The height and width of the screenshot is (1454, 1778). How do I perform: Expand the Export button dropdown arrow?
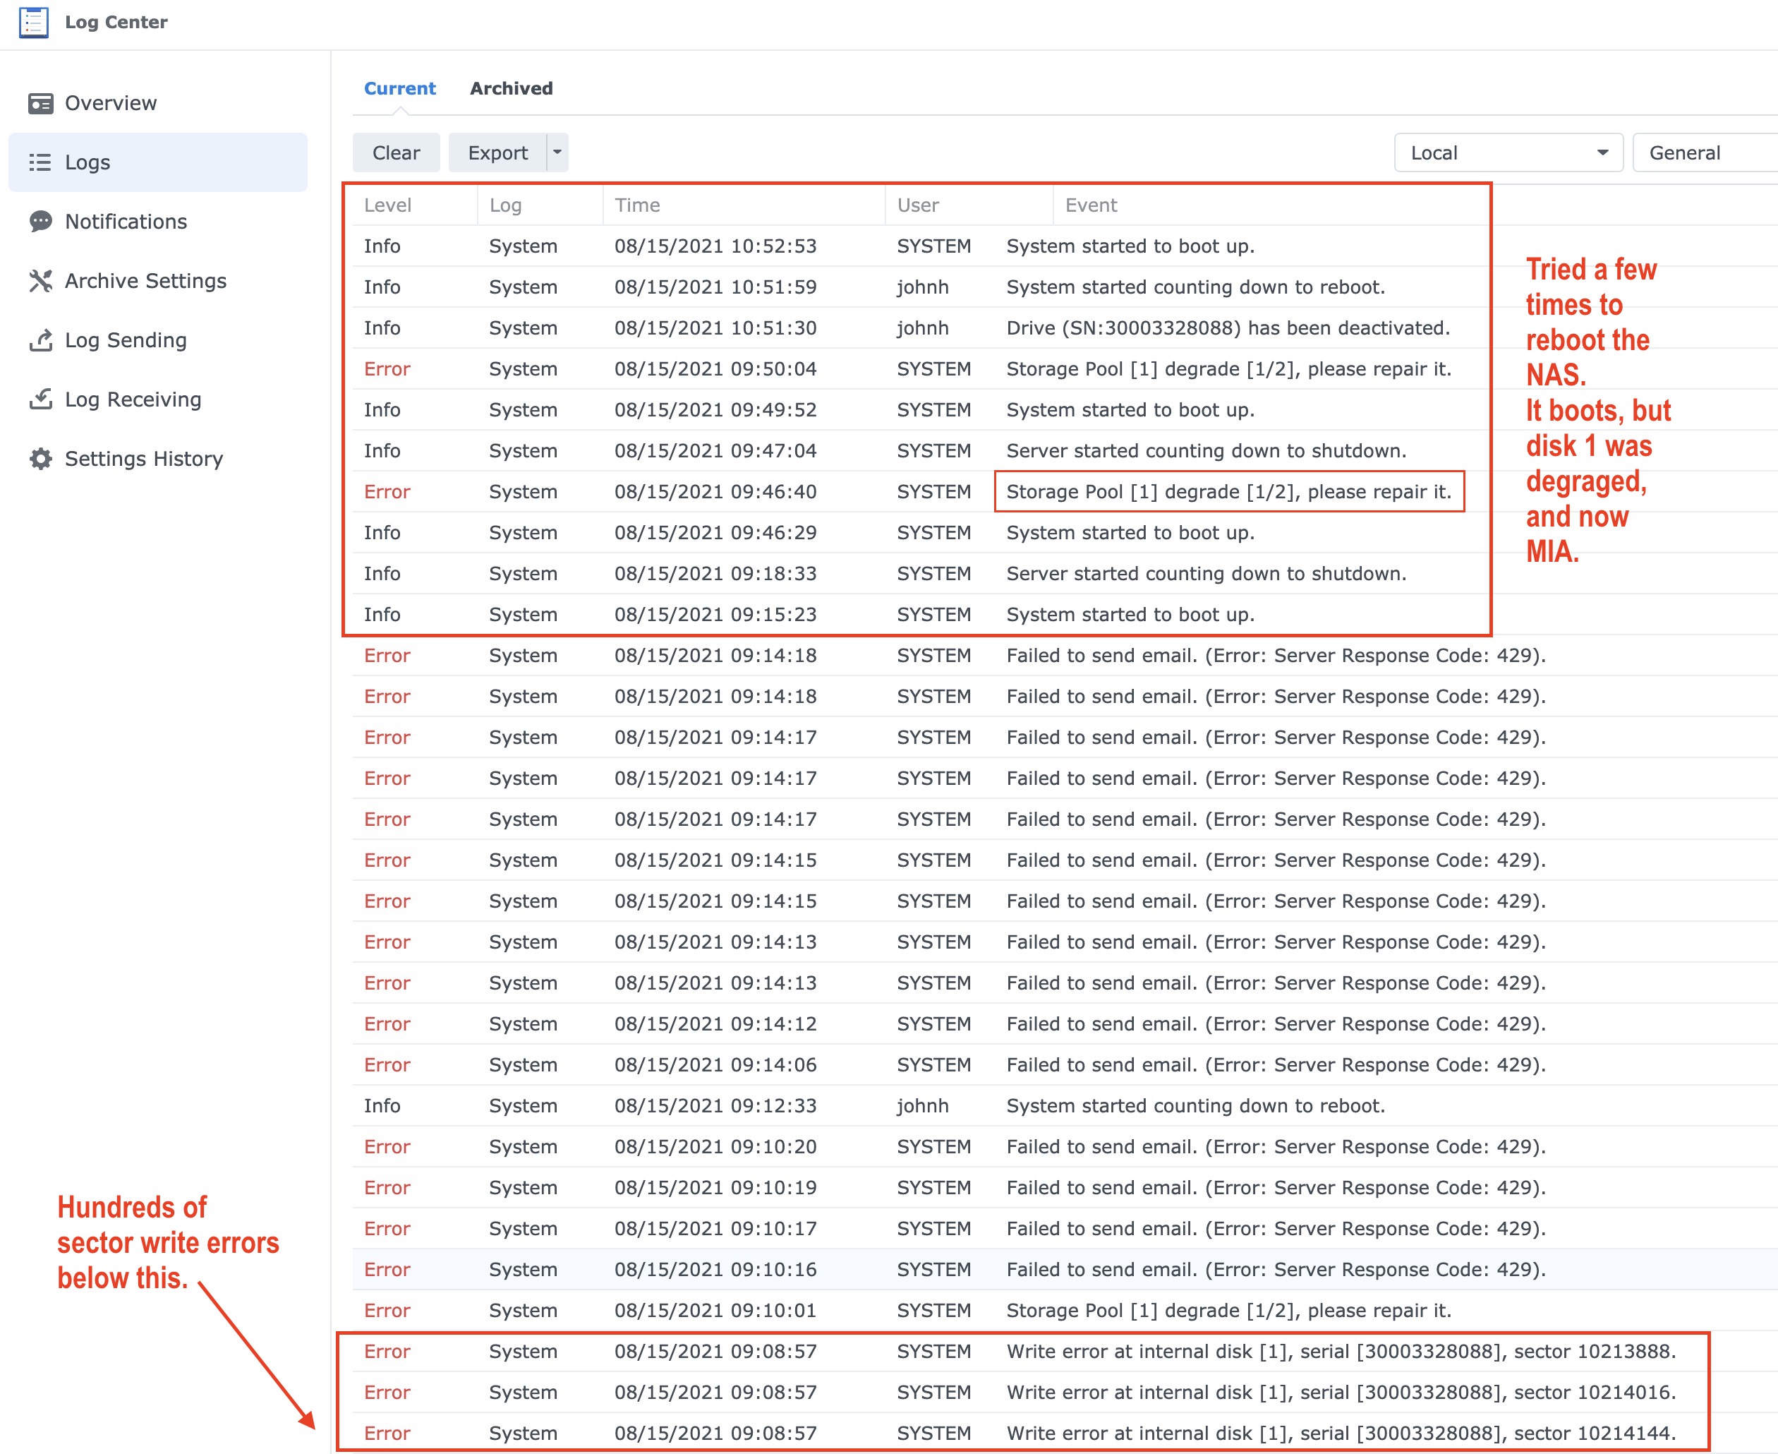tap(557, 152)
